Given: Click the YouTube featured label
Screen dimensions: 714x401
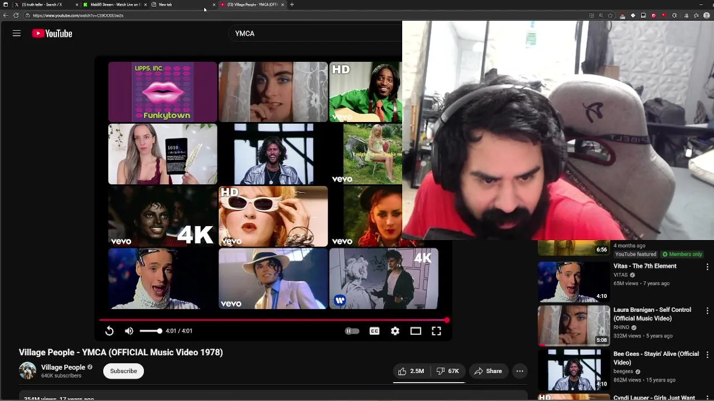Looking at the screenshot, I should (635, 255).
